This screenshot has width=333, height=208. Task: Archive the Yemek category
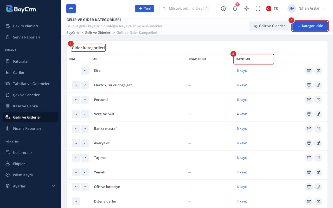309,172
